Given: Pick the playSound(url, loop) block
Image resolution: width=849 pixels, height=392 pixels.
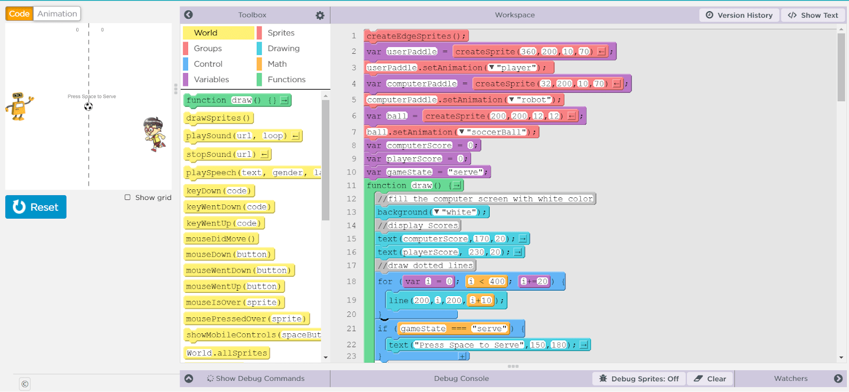Looking at the screenshot, I should point(243,136).
